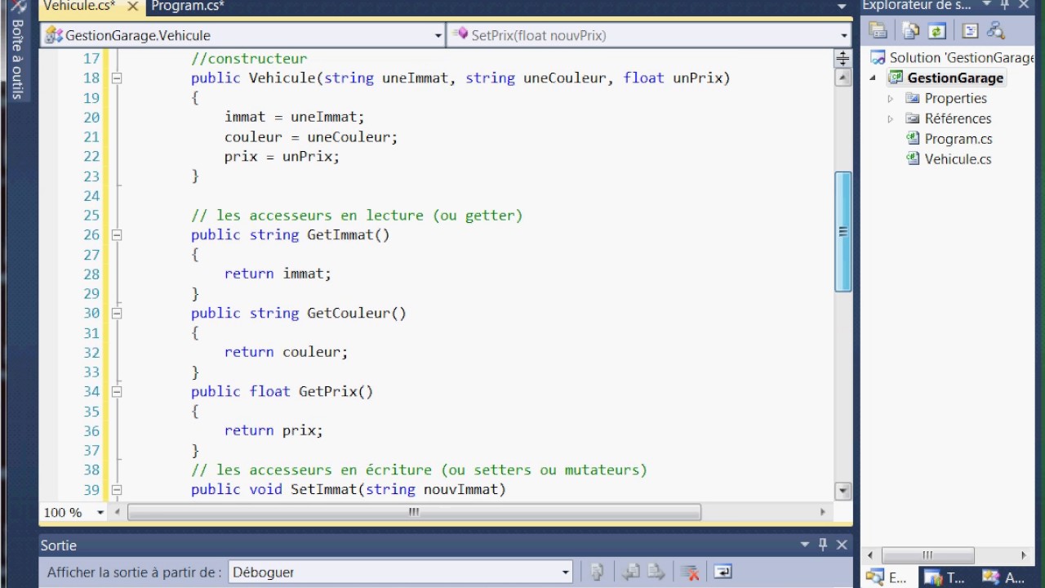Screen dimensions: 1045x588
Task: Open the zoom level 100 % dropdown
Action: coord(100,512)
